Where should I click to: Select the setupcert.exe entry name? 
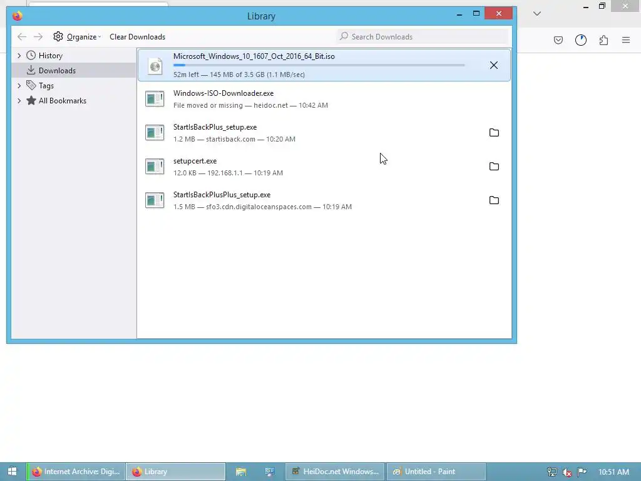pyautogui.click(x=195, y=161)
